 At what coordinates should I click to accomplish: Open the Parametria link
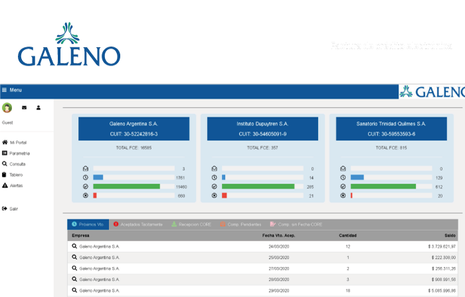(19, 153)
